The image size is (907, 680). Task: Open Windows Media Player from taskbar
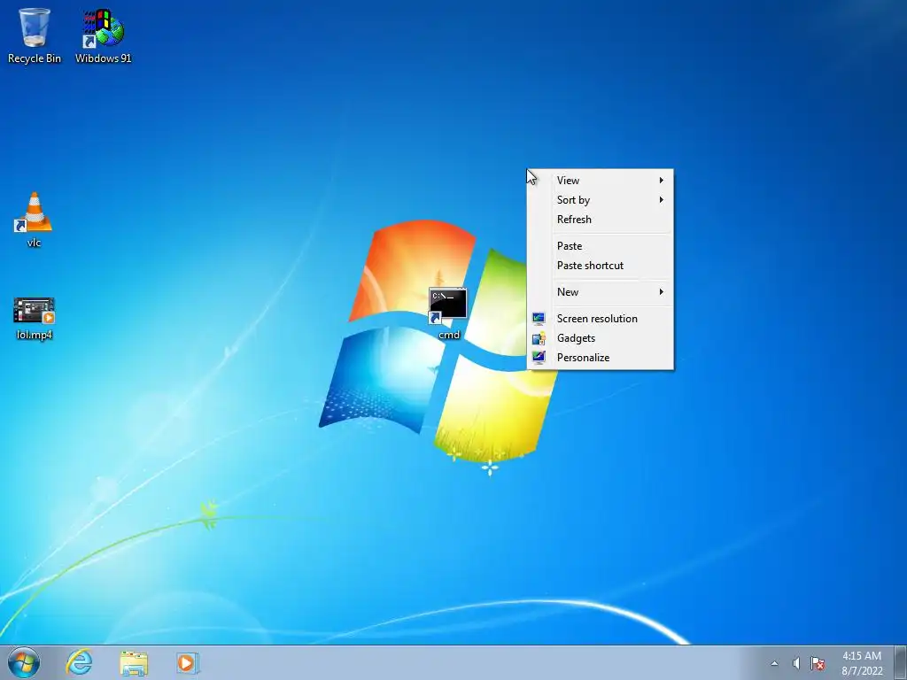(188, 662)
